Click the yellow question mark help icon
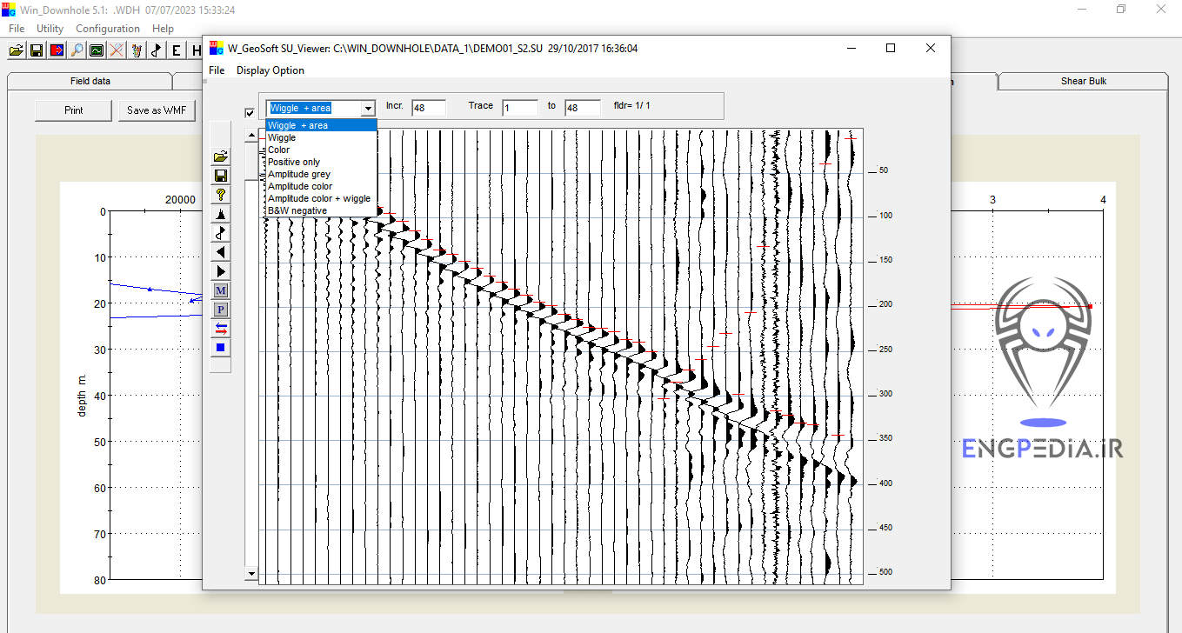1182x633 pixels. click(221, 195)
